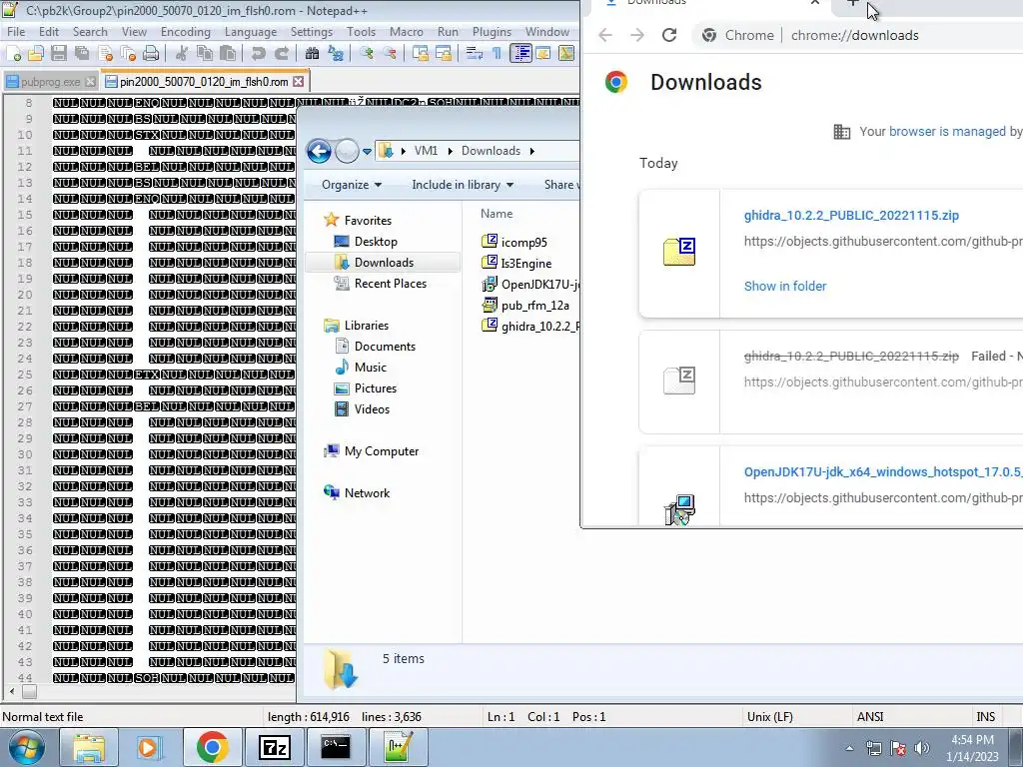1023x767 pixels.
Task: Open Find with the binoculars icon
Action: (312, 54)
